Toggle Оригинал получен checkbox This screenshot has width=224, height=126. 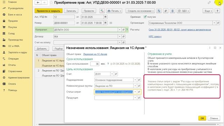coord(145,17)
